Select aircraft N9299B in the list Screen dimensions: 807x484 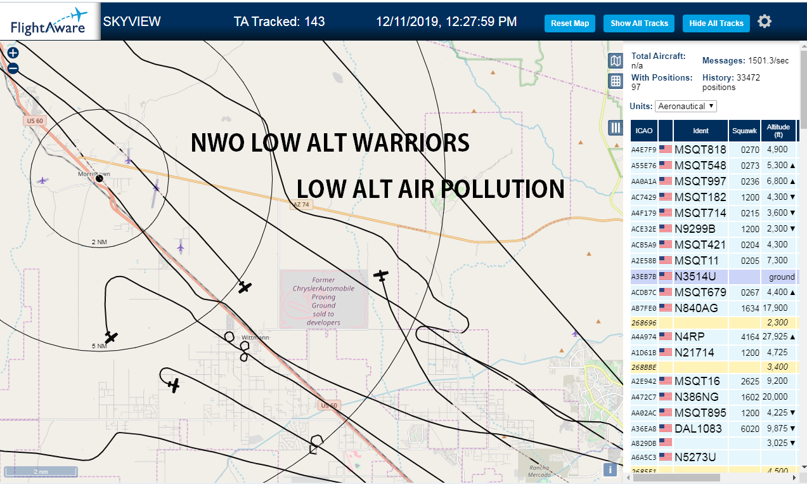(714, 229)
